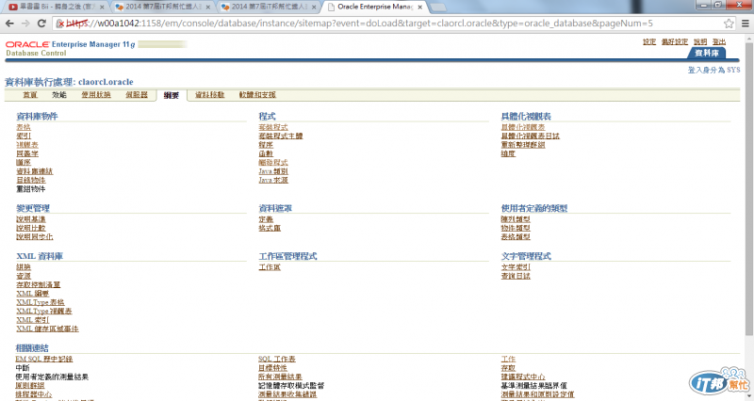Click the 登出 logout link
This screenshot has height=401, width=754.
coord(719,41)
